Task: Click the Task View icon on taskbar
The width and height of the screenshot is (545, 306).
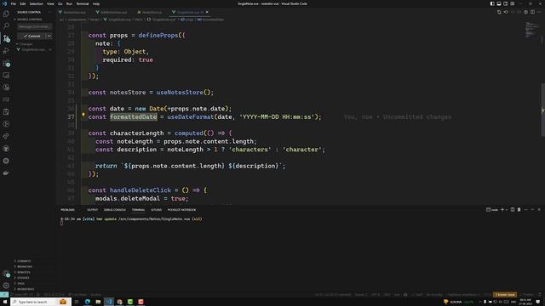Action: [x=77, y=302]
